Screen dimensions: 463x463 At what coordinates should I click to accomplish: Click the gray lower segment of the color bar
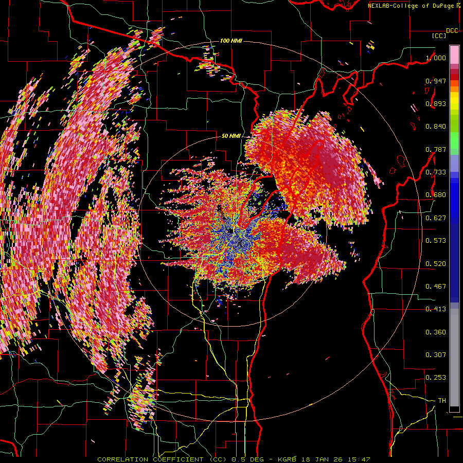tap(454, 358)
